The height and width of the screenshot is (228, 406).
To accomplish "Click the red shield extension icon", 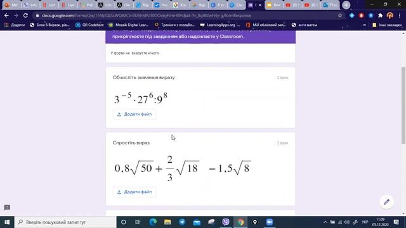I will coord(361,15).
